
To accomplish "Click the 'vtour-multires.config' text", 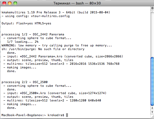I will (x=50, y=16).
